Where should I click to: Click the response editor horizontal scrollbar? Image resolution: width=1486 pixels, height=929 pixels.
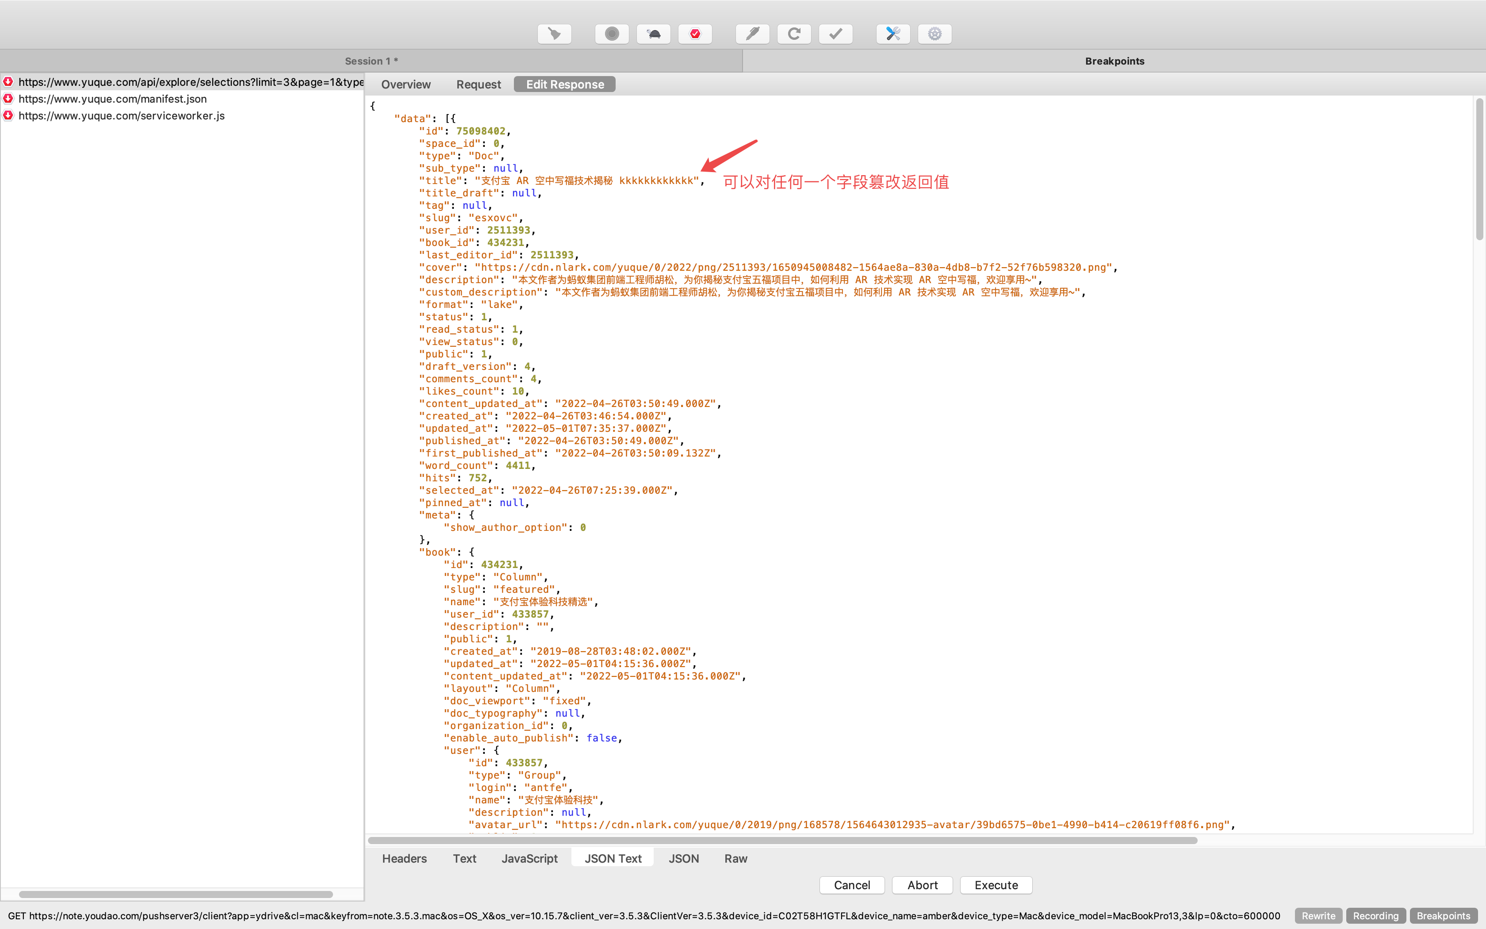click(781, 840)
